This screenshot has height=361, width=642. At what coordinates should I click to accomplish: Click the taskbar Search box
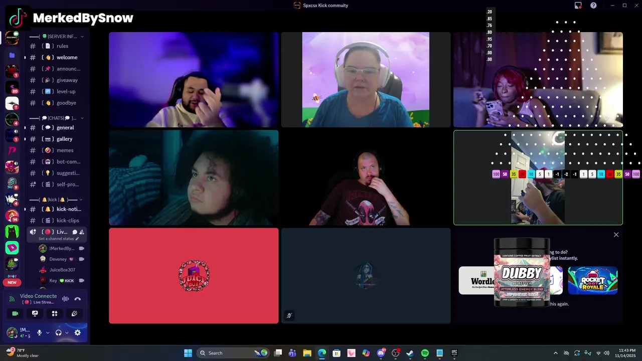click(x=234, y=353)
